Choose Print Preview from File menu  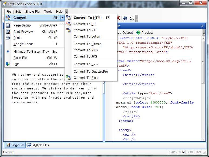point(35,31)
